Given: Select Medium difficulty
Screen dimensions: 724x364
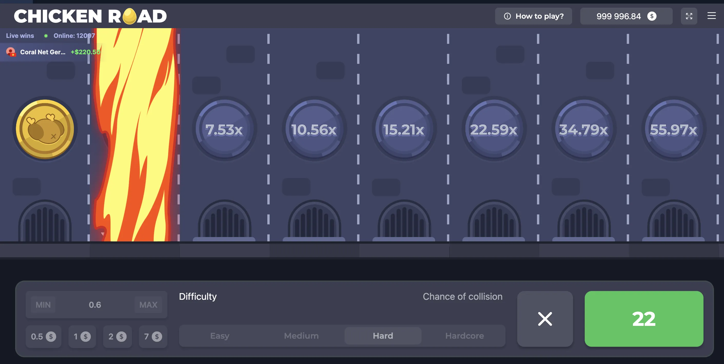Looking at the screenshot, I should 301,336.
